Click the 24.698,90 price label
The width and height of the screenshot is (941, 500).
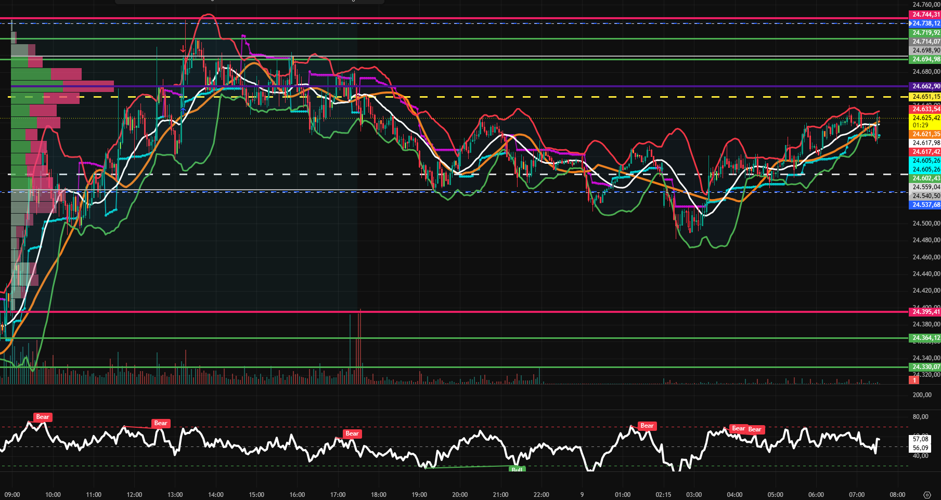925,50
